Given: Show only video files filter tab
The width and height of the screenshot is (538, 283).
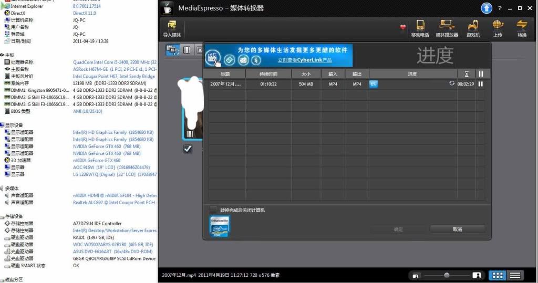Looking at the screenshot, I should click(186, 50).
